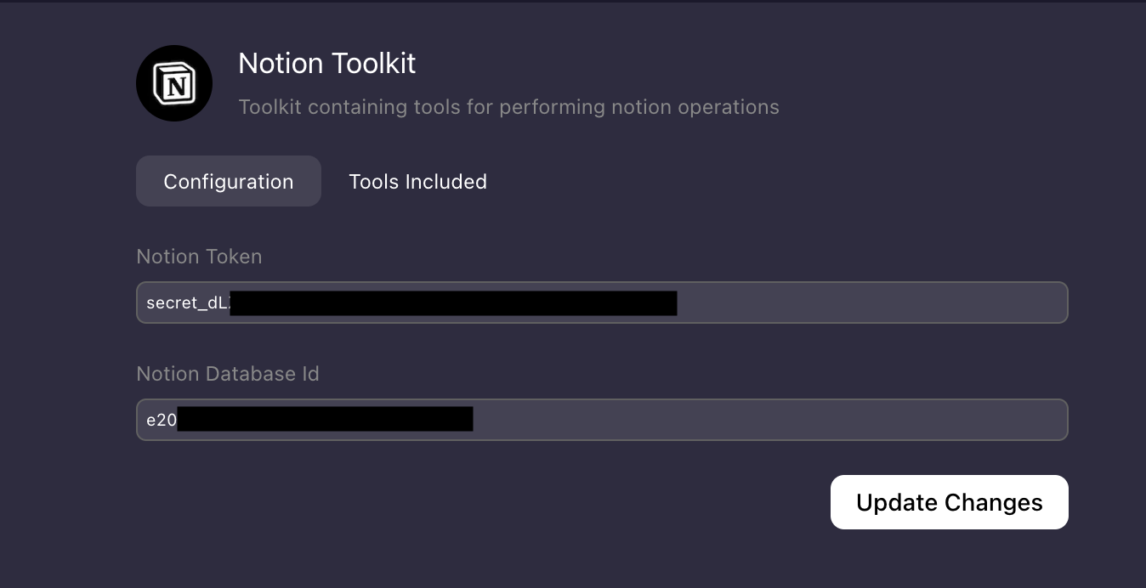Click the Notion logo icon

point(174,83)
